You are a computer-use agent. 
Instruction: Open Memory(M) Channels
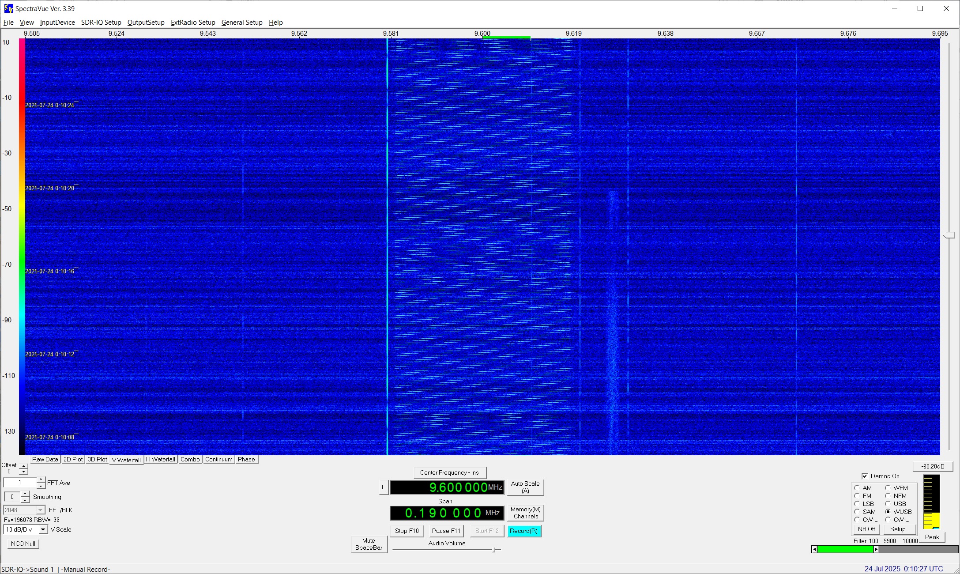pos(525,513)
